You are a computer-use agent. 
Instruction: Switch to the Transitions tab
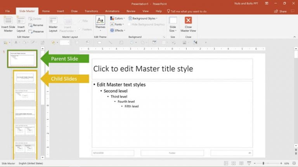[x=91, y=11]
